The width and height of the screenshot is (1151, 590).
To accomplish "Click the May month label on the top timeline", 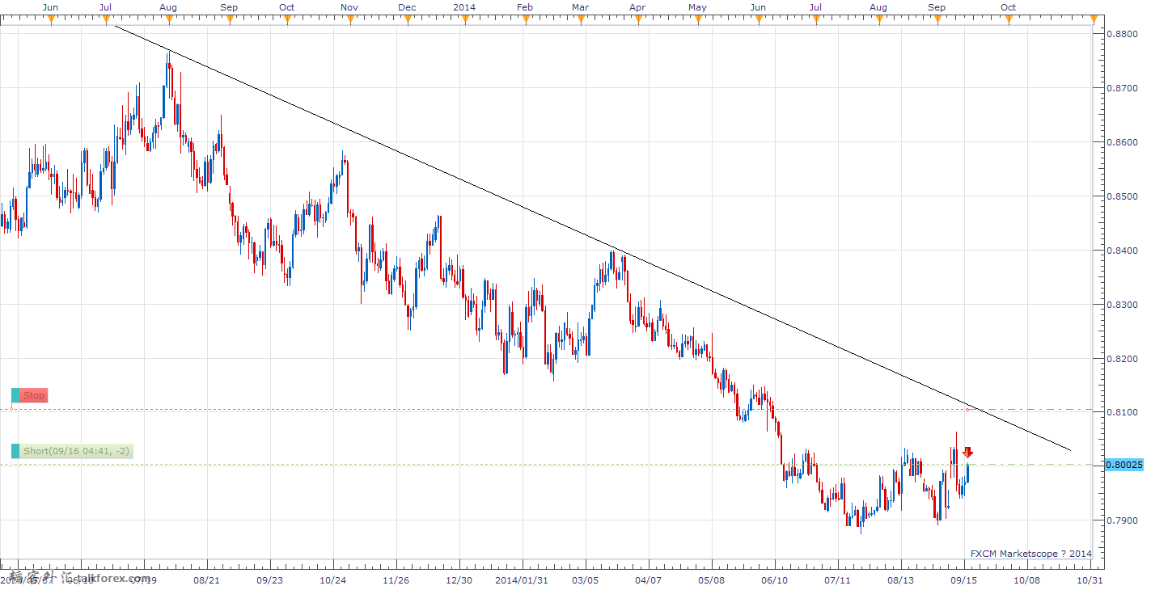I will click(697, 6).
